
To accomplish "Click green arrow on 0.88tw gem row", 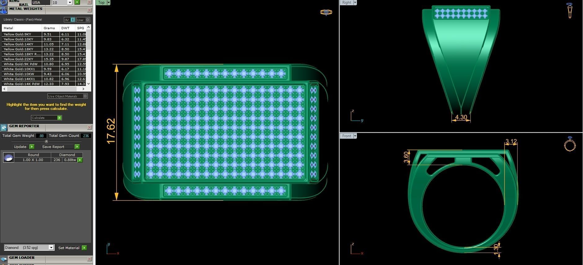I will (x=80, y=160).
